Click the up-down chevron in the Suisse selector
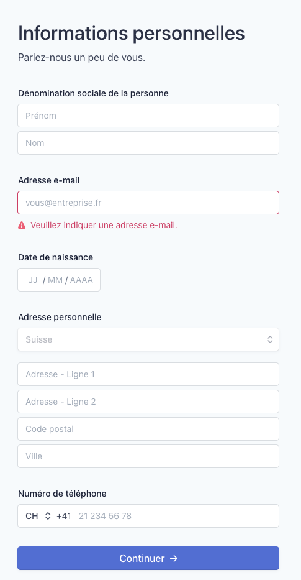 270,339
